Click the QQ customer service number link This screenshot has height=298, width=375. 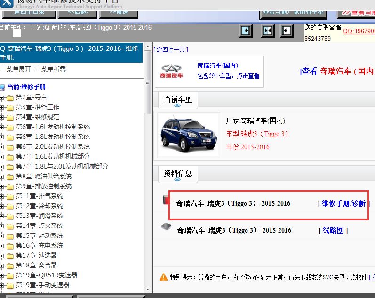[359, 31]
